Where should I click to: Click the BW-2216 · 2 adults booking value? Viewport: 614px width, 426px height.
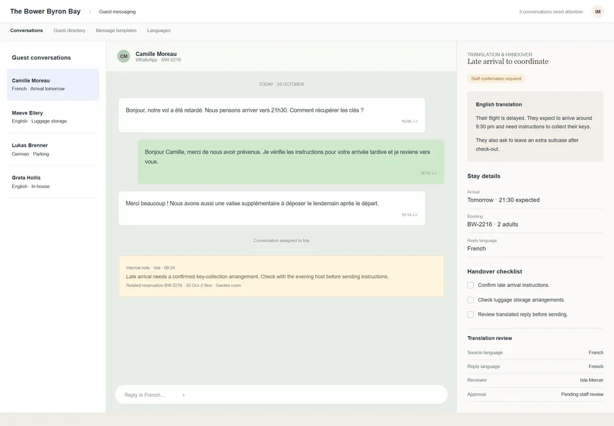pyautogui.click(x=493, y=224)
